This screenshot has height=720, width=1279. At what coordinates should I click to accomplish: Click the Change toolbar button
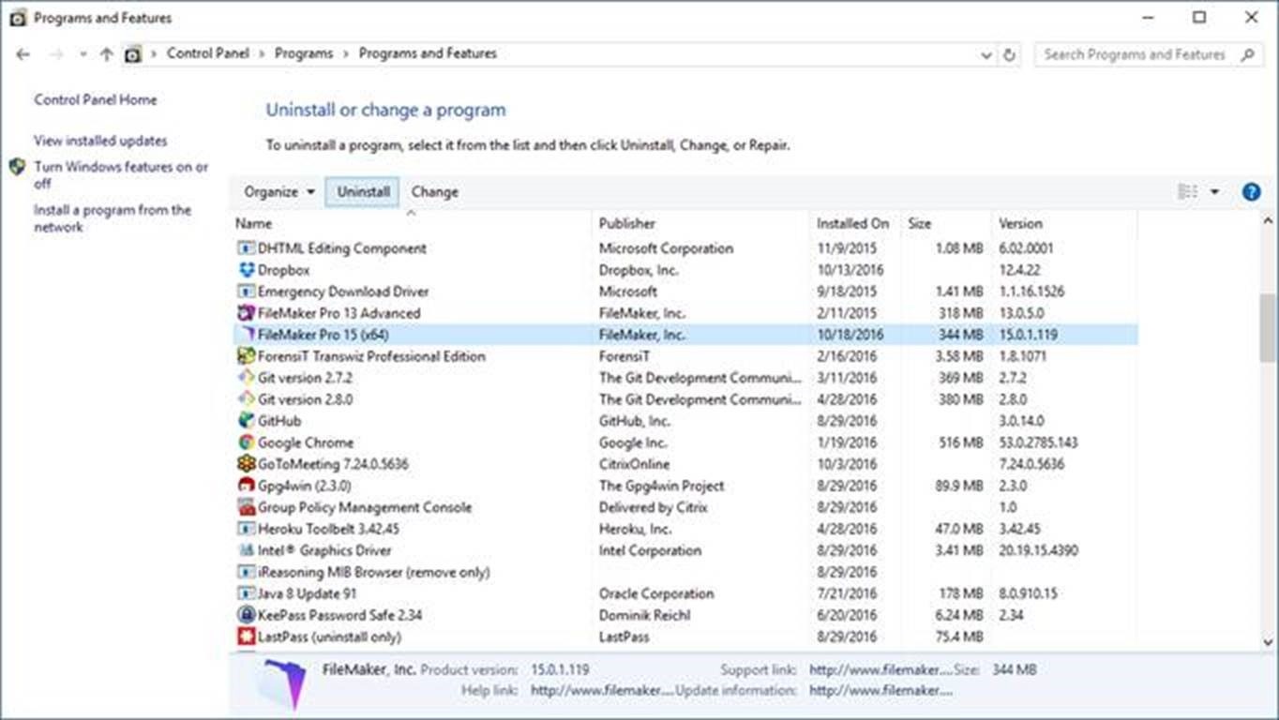tap(434, 191)
